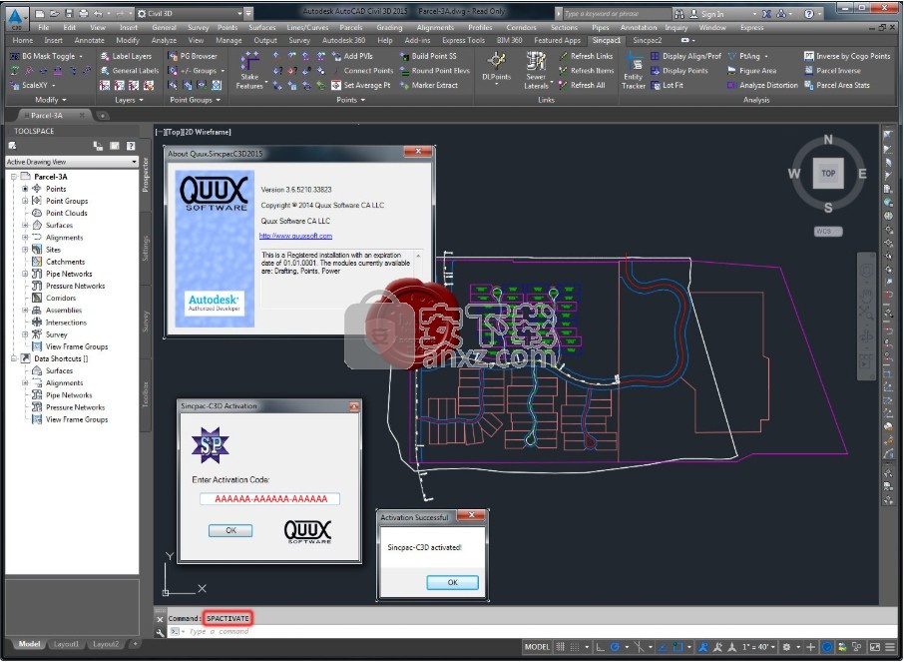Click the keyword search box

pyautogui.click(x=617, y=14)
